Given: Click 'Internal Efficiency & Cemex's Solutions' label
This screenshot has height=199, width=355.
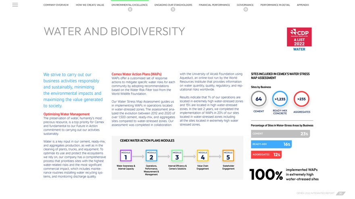Looking at the screenshot, I should (x=177, y=167).
